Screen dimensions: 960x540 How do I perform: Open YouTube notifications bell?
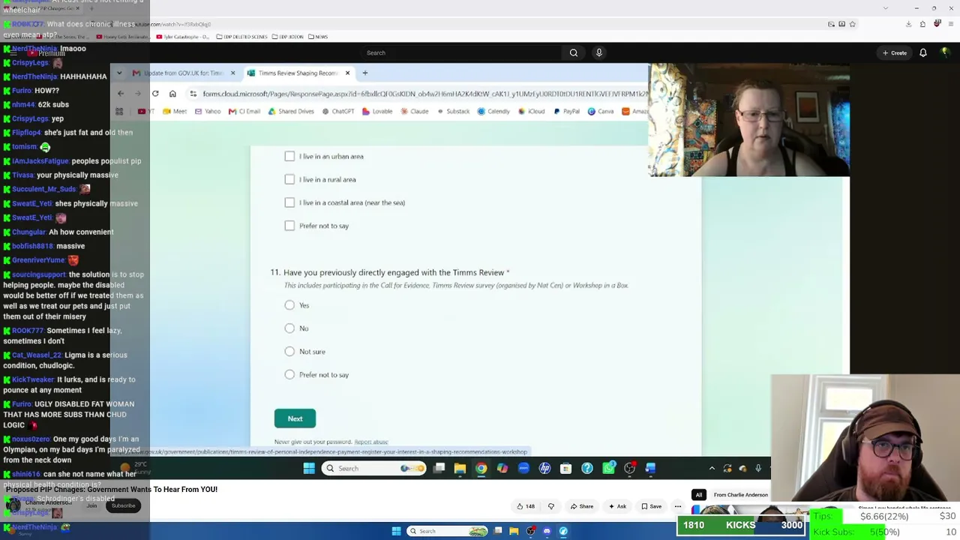(923, 52)
